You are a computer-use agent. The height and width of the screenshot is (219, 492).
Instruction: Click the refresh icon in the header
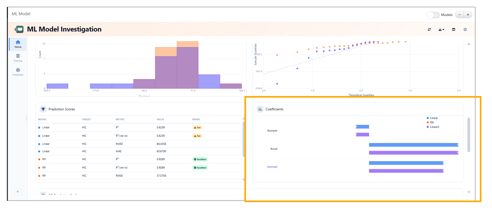click(x=429, y=30)
